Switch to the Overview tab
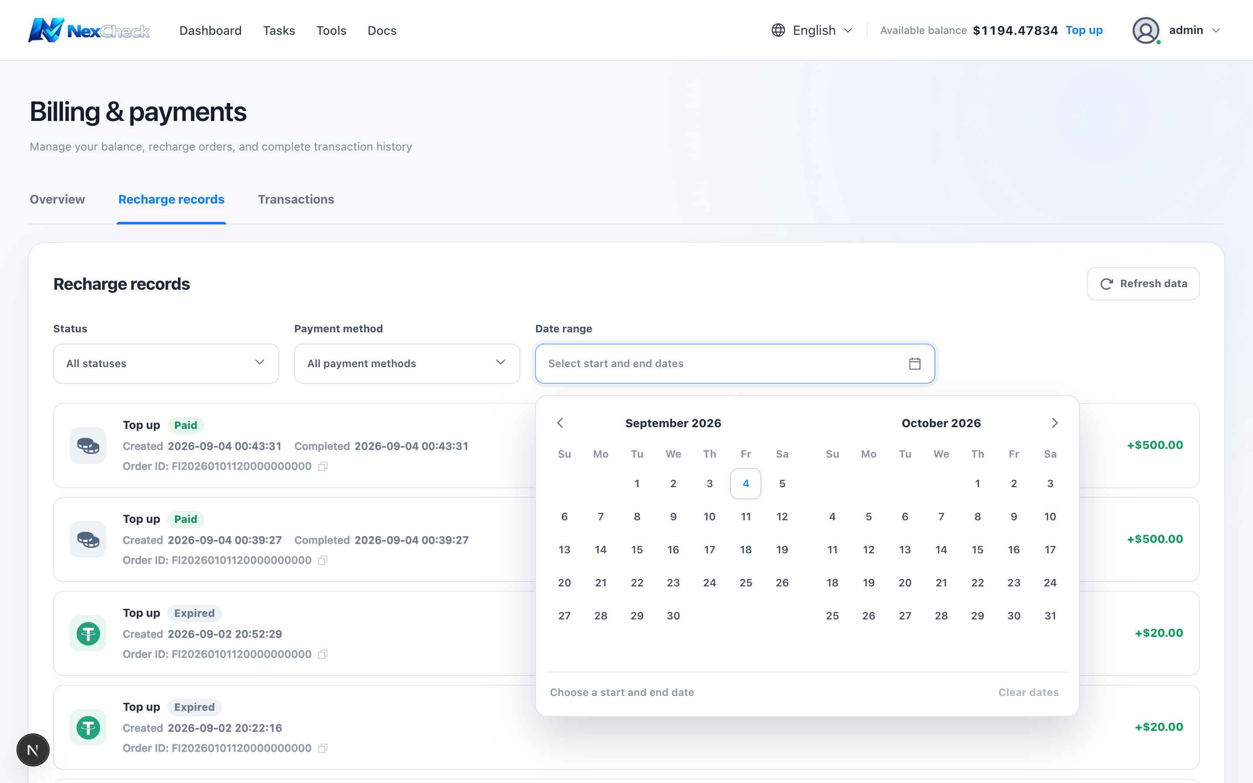Viewport: 1253px width, 783px height. pyautogui.click(x=57, y=199)
